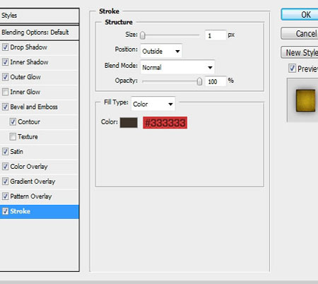The image size is (318, 284).
Task: Uncheck the Outer Glow checkbox
Action: pyautogui.click(x=5, y=77)
